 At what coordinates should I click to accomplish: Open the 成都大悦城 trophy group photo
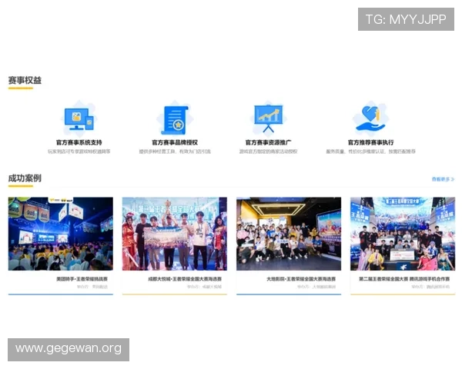click(x=175, y=234)
